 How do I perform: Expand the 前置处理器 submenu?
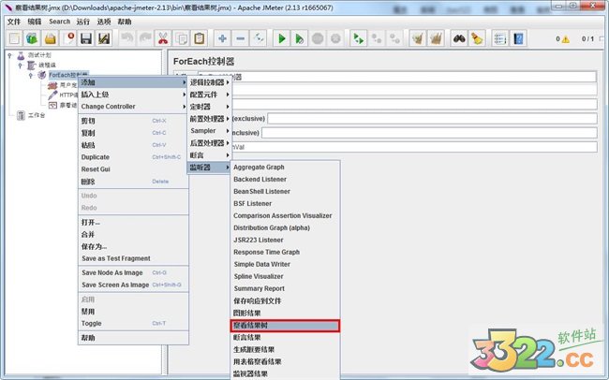coord(209,118)
